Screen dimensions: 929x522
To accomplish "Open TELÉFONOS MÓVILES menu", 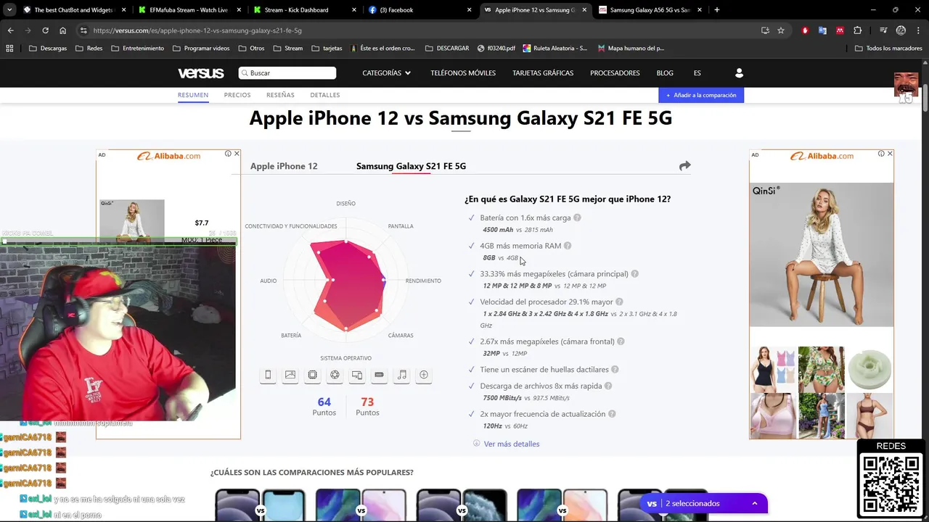I will click(463, 73).
